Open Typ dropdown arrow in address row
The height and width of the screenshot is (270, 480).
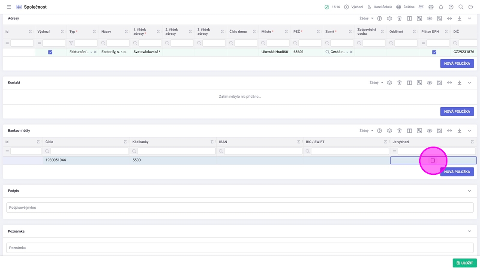coord(91,52)
